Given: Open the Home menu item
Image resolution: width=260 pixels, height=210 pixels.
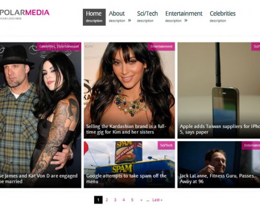Looking at the screenshot, I should (94, 17).
